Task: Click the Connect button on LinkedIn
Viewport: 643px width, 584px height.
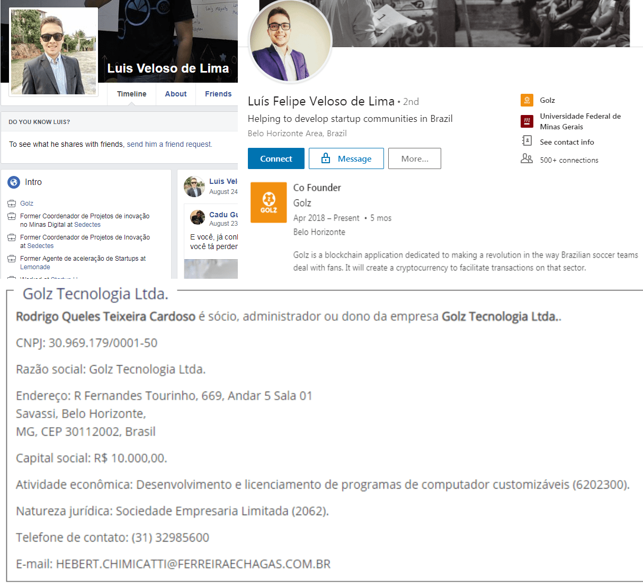Action: 276,158
